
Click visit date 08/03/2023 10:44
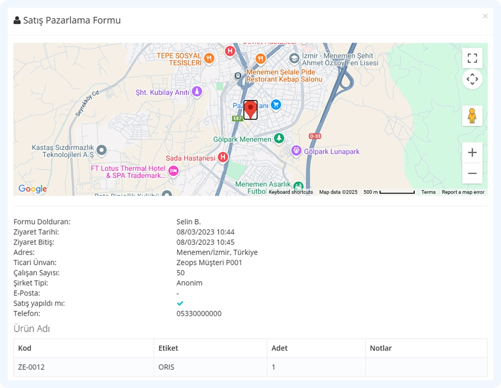pyautogui.click(x=205, y=232)
